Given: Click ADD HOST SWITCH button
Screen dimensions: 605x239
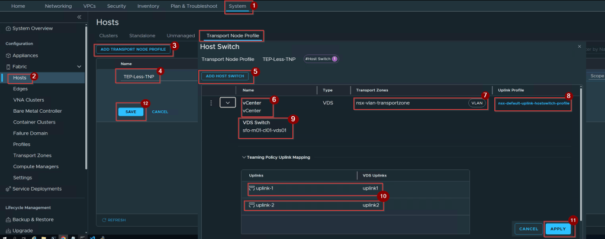Looking at the screenshot, I should tap(225, 76).
